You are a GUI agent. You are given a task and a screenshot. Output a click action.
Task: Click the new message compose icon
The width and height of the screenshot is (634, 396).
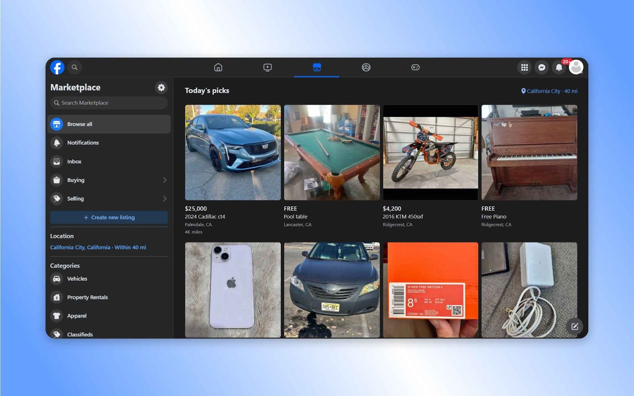575,326
